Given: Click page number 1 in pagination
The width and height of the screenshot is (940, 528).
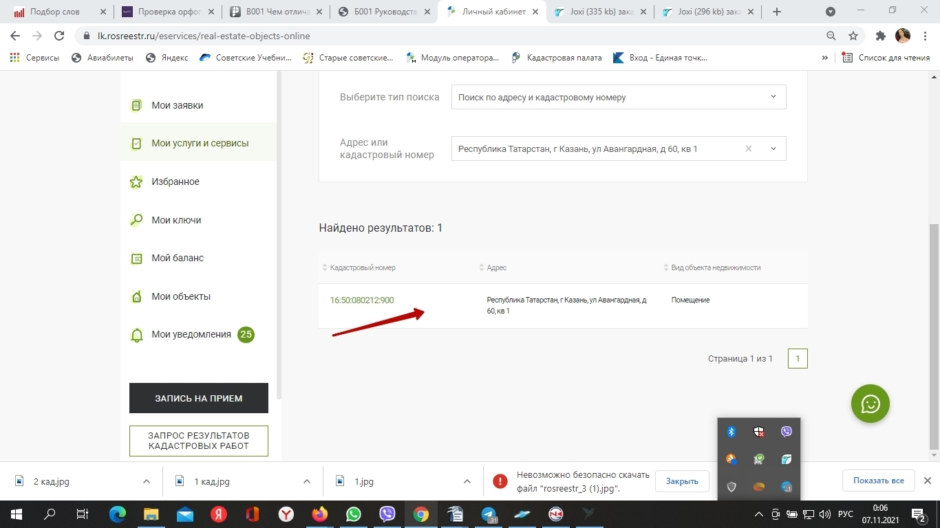Looking at the screenshot, I should pyautogui.click(x=798, y=358).
